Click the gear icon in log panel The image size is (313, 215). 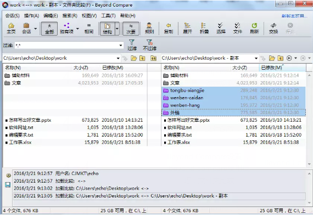point(8,176)
